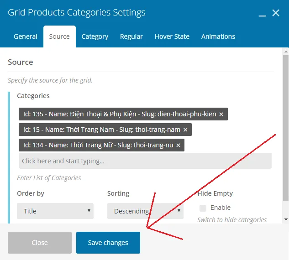Image resolution: width=289 pixels, height=260 pixels.
Task: Click the categories search input field
Action: tap(145, 161)
